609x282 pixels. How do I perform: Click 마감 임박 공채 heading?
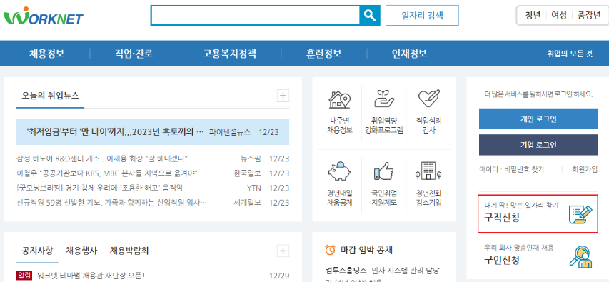tap(367, 250)
